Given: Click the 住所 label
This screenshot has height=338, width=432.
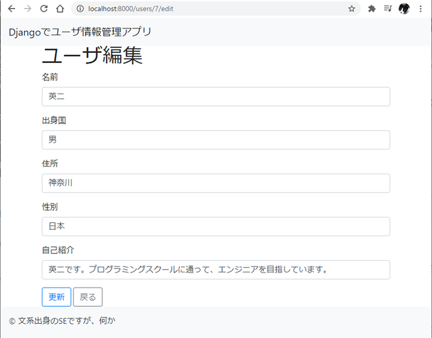Looking at the screenshot, I should (x=50, y=163).
